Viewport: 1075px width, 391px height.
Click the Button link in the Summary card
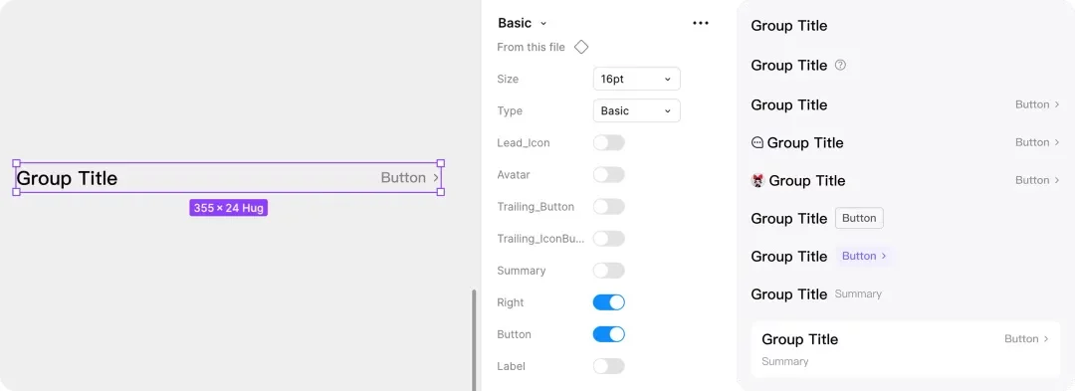pos(1026,339)
